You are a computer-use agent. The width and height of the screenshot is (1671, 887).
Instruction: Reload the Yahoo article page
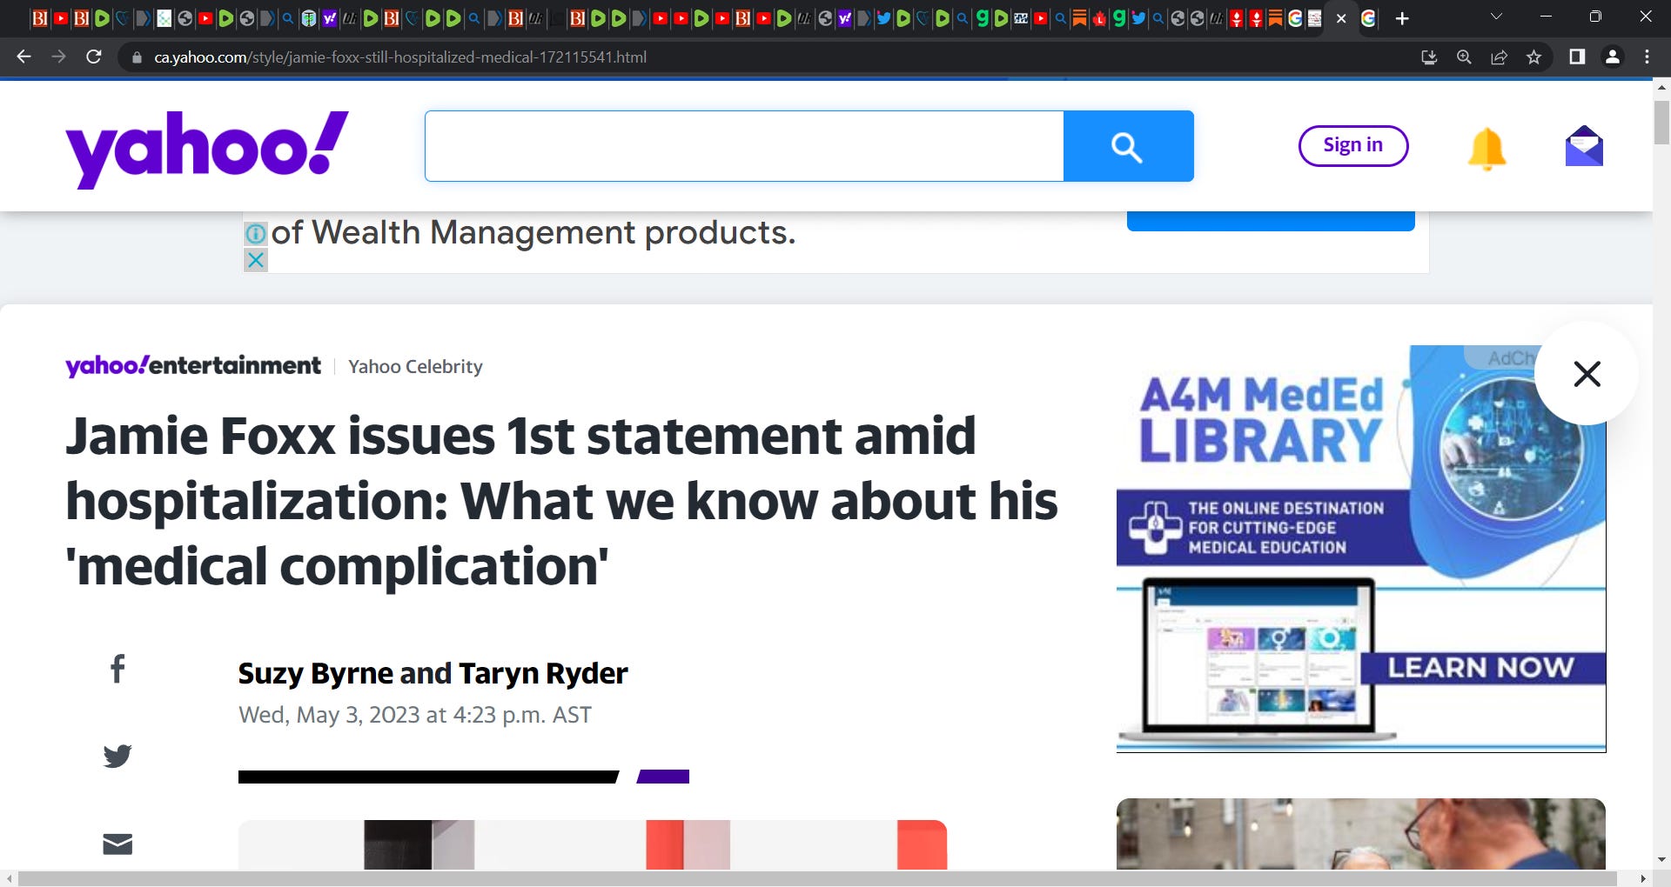point(94,57)
